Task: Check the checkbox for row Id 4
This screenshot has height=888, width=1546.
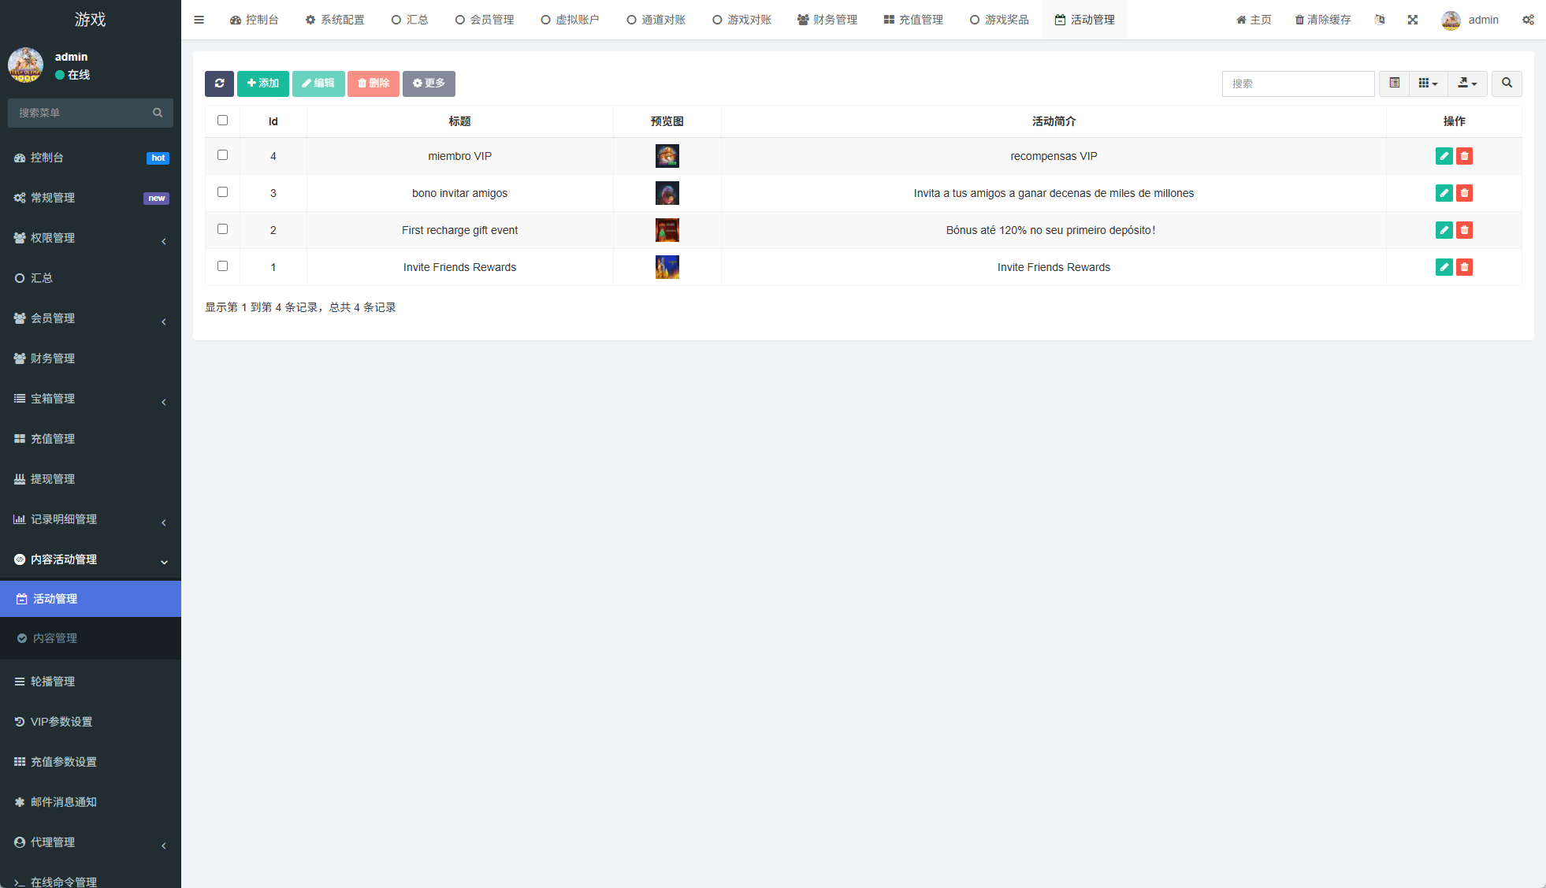Action: [222, 155]
